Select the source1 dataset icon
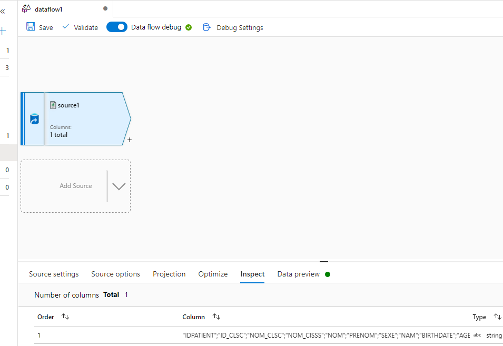Viewport: 503px width, 346px height. (53, 105)
